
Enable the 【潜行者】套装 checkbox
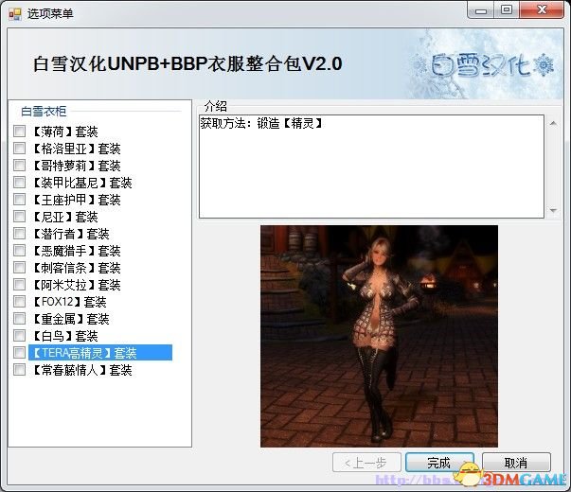[x=19, y=234]
